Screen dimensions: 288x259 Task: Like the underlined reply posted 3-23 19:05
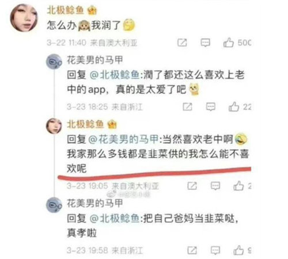click(x=238, y=186)
